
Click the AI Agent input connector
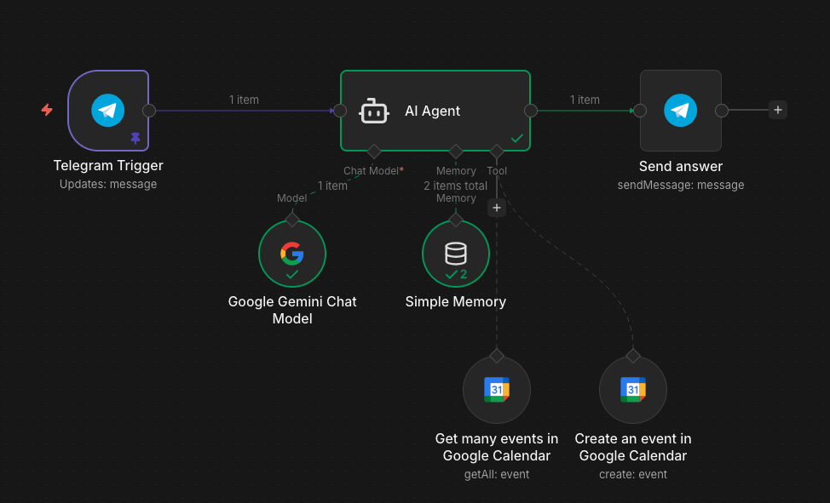click(340, 111)
